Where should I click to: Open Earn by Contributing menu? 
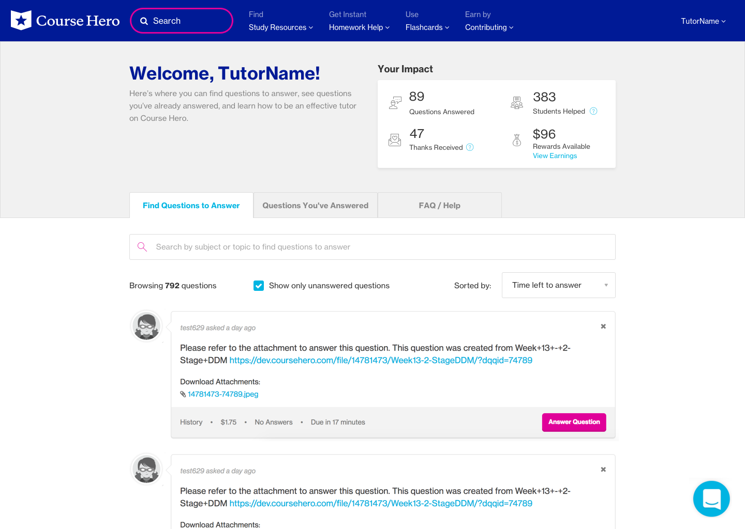[489, 21]
